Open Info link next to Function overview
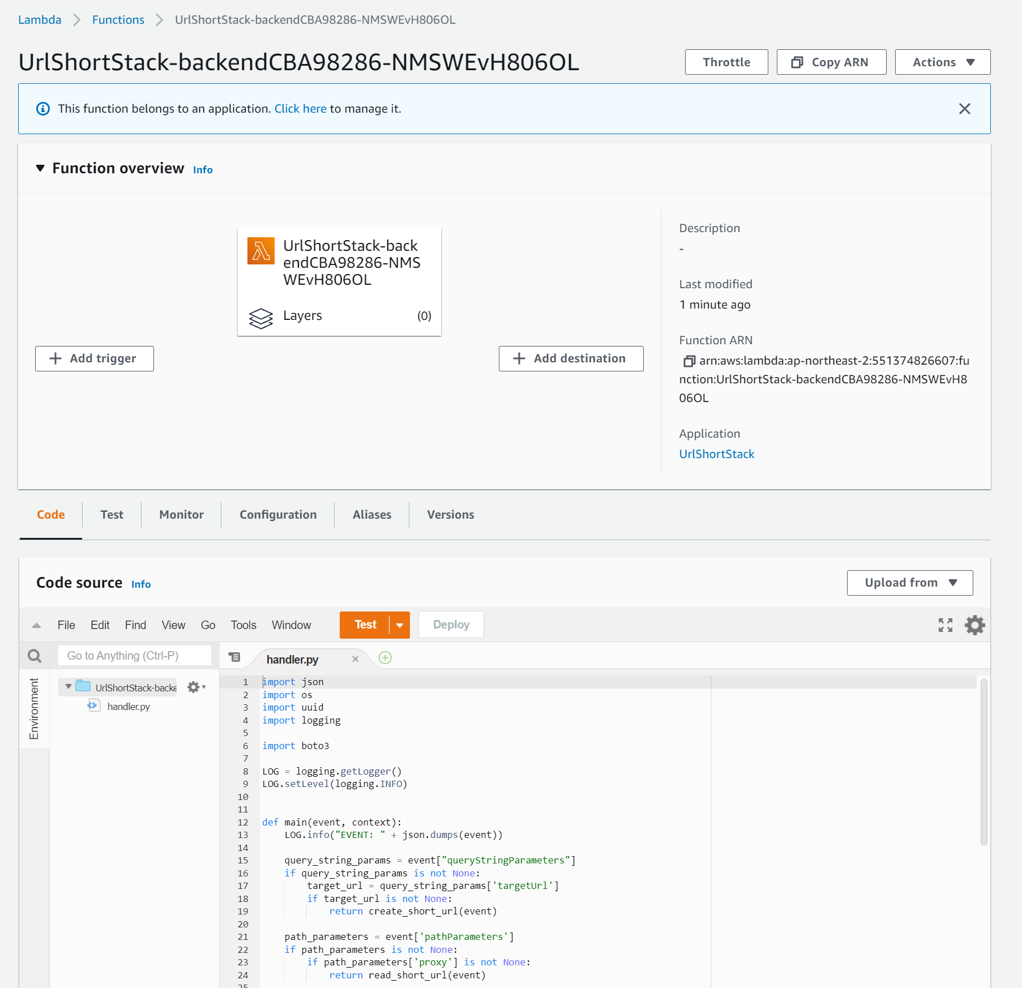This screenshot has width=1022, height=988. click(x=203, y=170)
